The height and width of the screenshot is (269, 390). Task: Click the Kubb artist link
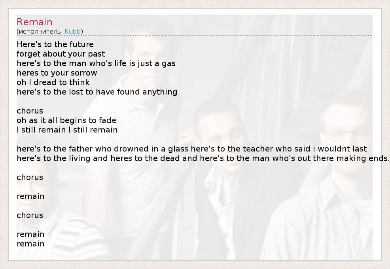point(73,31)
